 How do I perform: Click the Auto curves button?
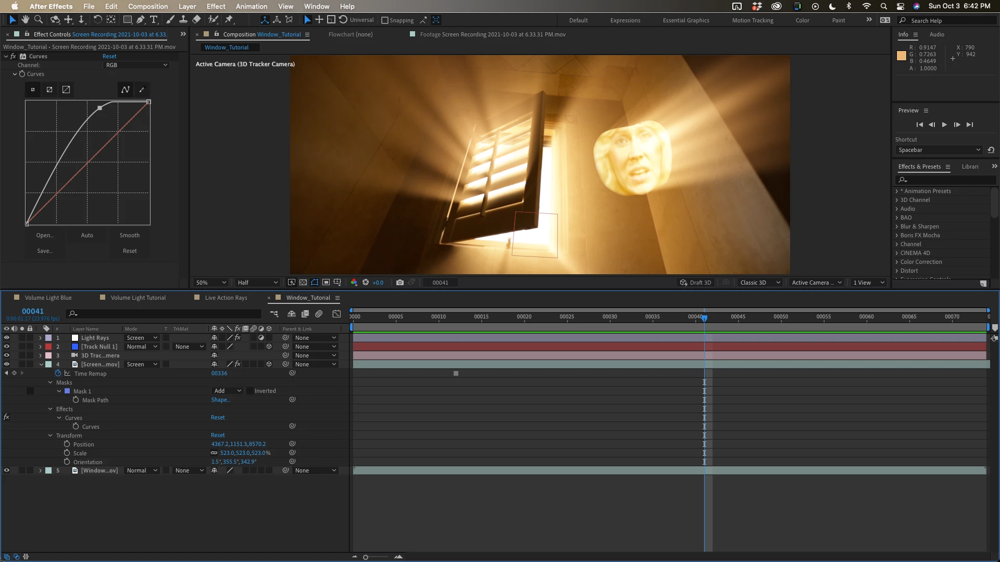pyautogui.click(x=87, y=235)
